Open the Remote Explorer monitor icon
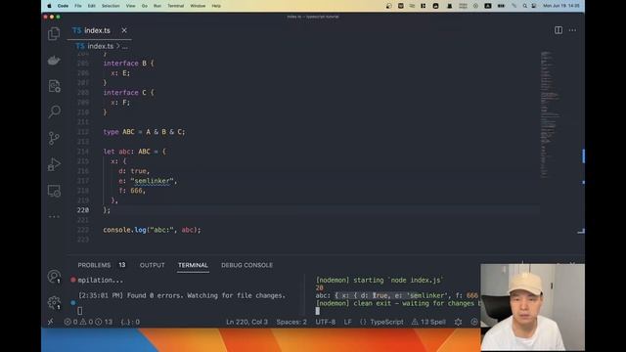Screen dimensions: 626x352 [x=54, y=192]
